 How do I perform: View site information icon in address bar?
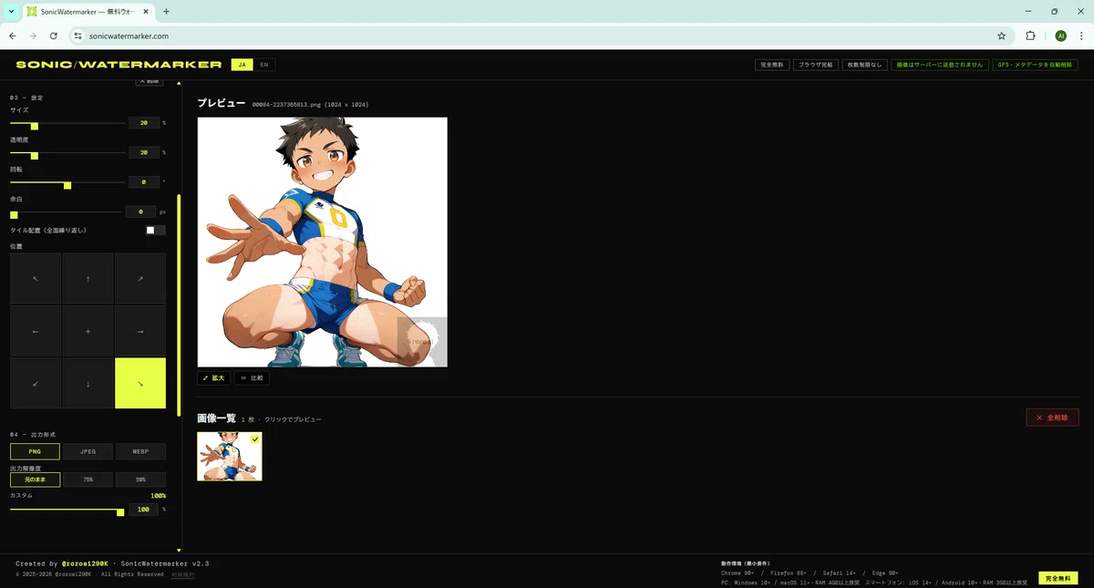point(78,36)
